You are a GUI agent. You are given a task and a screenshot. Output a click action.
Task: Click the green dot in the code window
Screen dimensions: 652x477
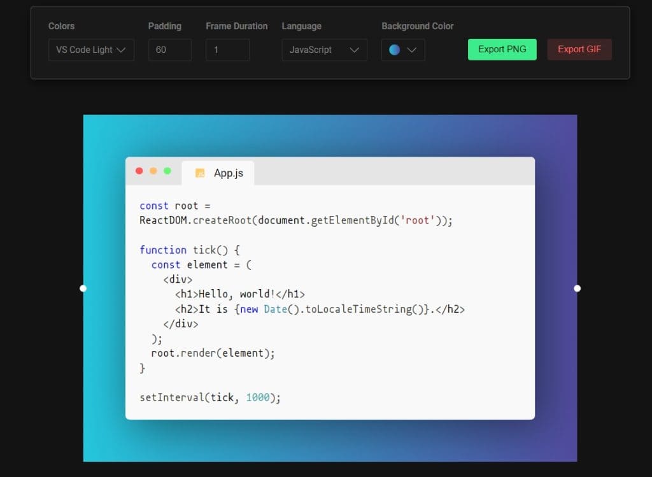[167, 171]
